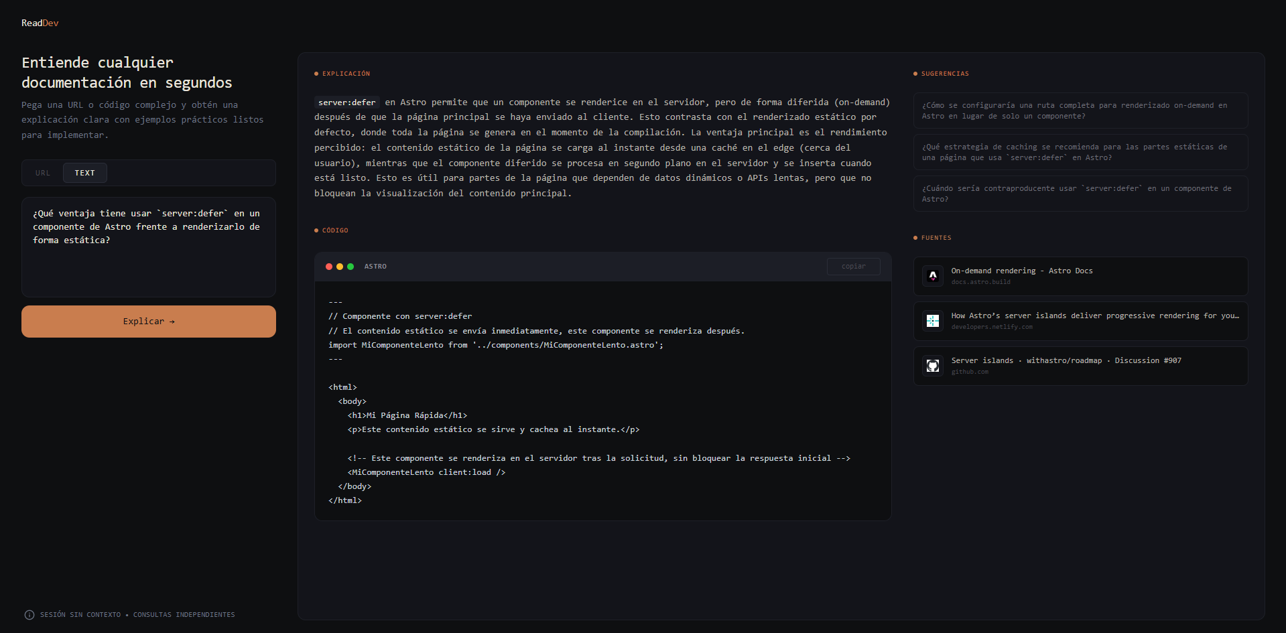Click the closing </html> code line
Screen dimensions: 1286x633
[345, 500]
